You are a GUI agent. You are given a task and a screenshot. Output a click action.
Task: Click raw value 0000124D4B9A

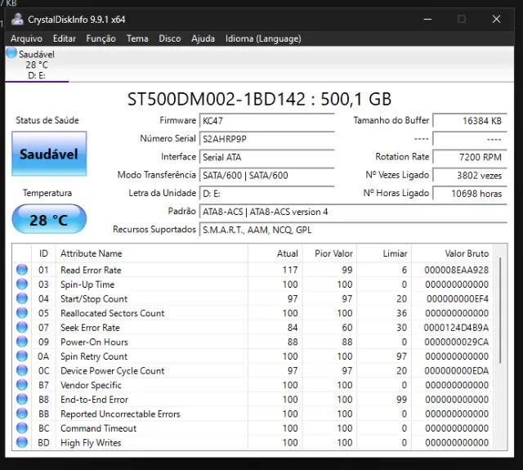[456, 327]
